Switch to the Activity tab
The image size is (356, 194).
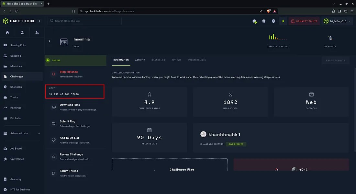pos(140,60)
